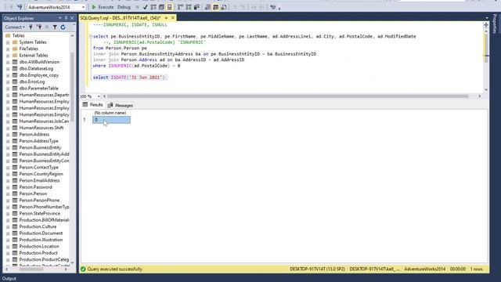This screenshot has width=501, height=282.
Task: Expand the HumanResources.Shift table node
Action: coord(8,128)
